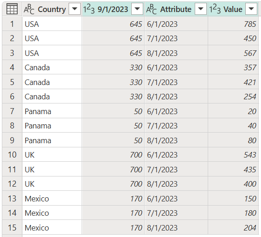This screenshot has height=237, width=261.
Task: Click Attribute 6/1/2023 in row 10
Action: point(176,155)
